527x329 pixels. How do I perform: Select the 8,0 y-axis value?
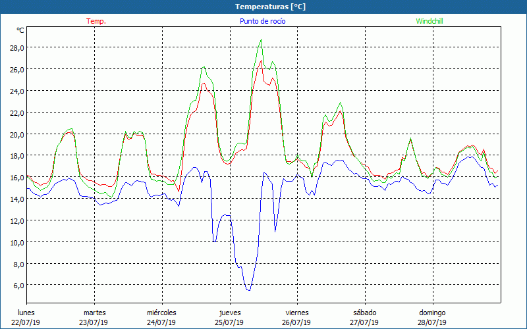click(18, 264)
